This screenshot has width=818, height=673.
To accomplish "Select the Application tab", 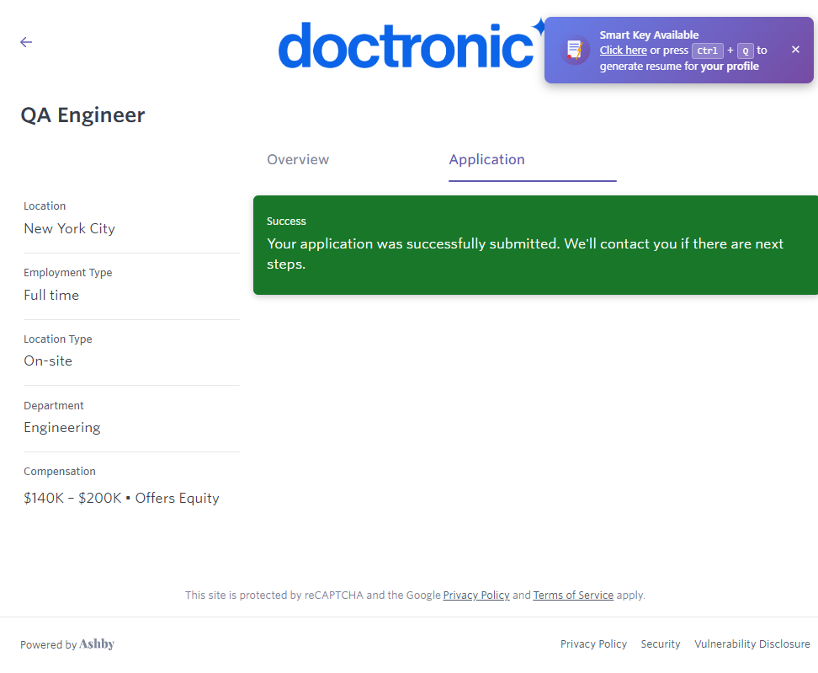I will point(486,160).
